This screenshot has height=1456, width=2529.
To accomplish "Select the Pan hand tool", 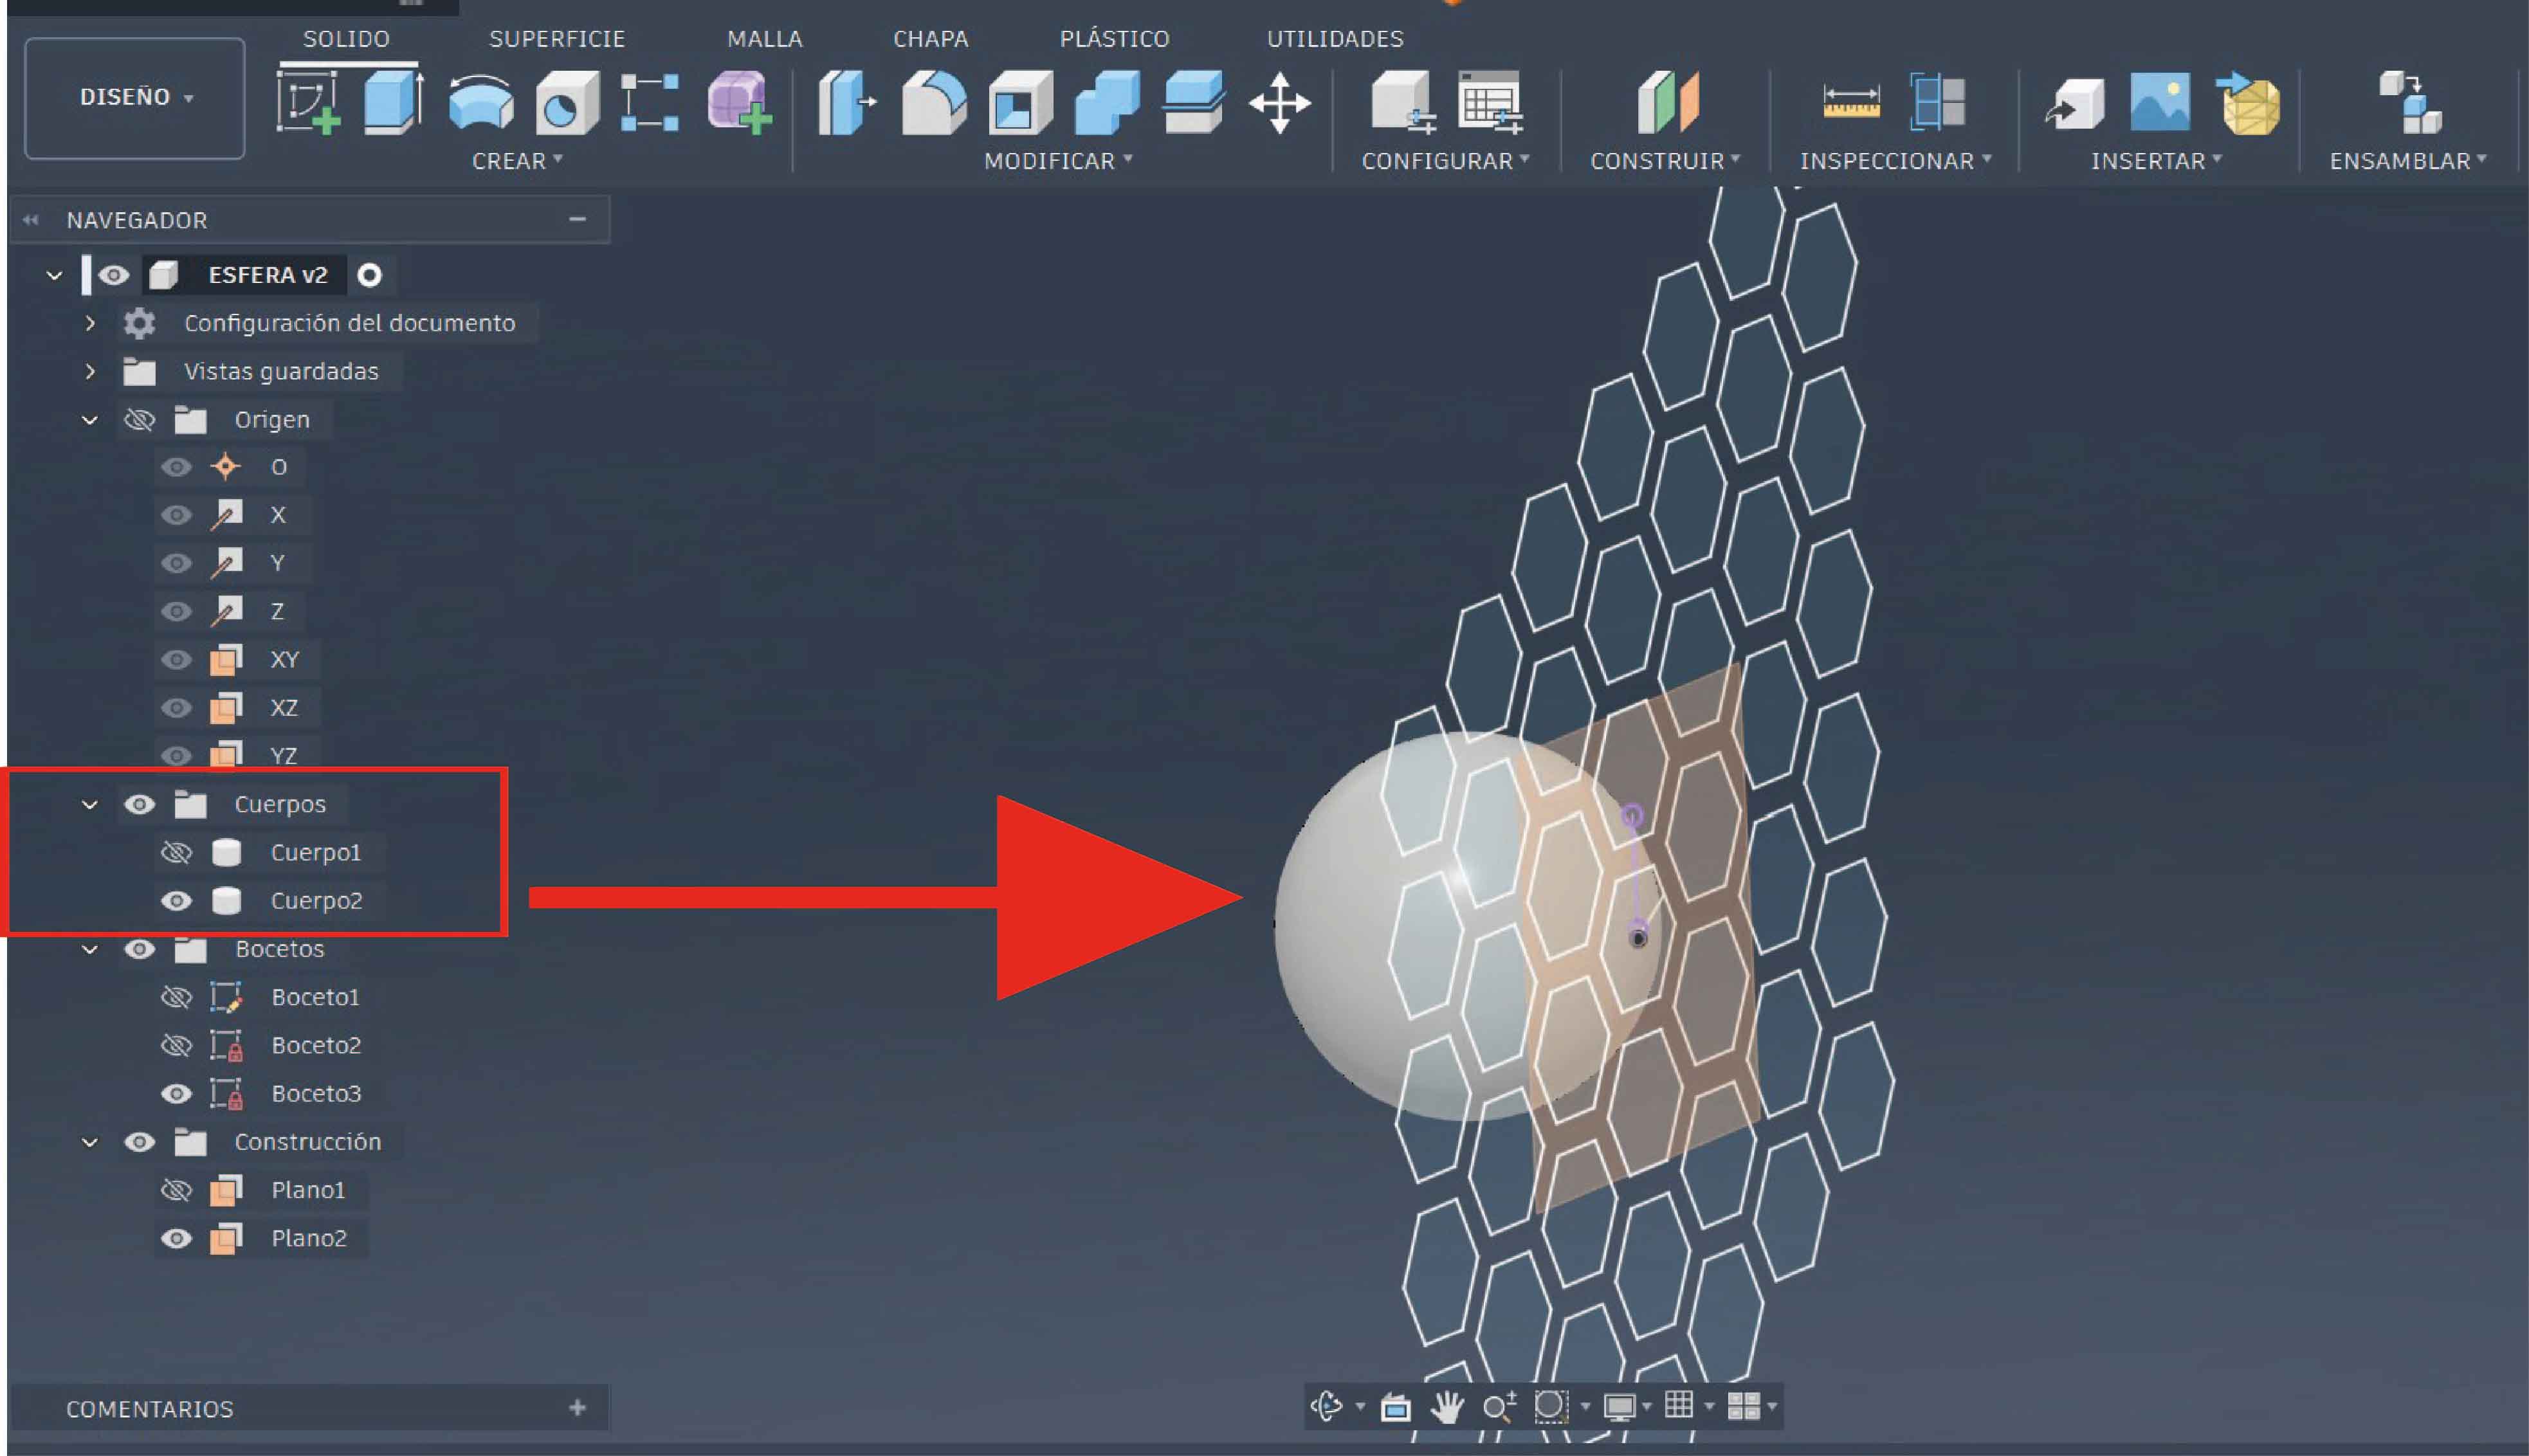I will click(x=1446, y=1407).
